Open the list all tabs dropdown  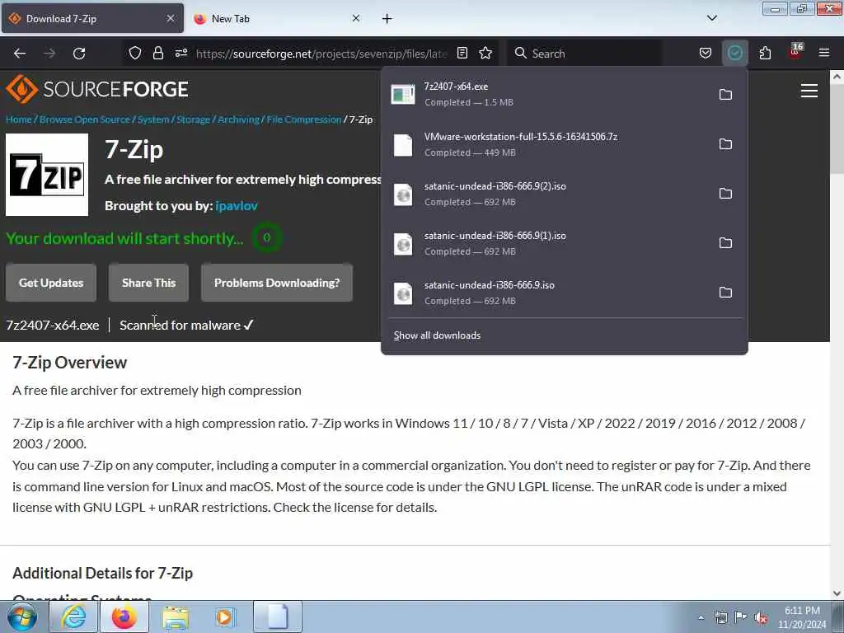coord(711,18)
